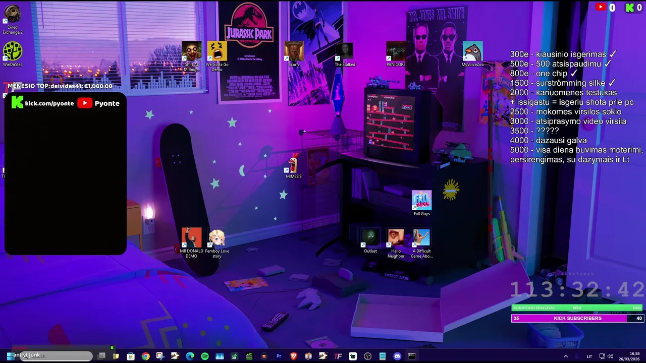Screen dimensions: 646x363
Task: Open the volume control in system tray
Action: (610, 356)
